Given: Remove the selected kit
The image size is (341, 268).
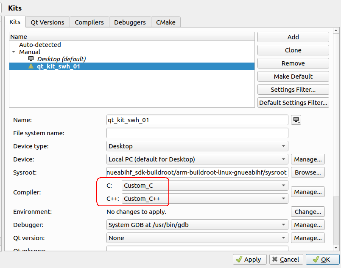Looking at the screenshot, I should (x=293, y=63).
